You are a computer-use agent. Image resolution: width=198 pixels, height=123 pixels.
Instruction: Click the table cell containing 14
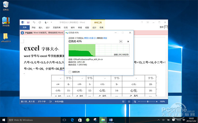116,91
